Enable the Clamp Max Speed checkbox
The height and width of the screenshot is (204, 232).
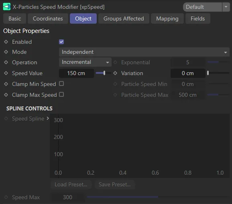pyautogui.click(x=61, y=94)
